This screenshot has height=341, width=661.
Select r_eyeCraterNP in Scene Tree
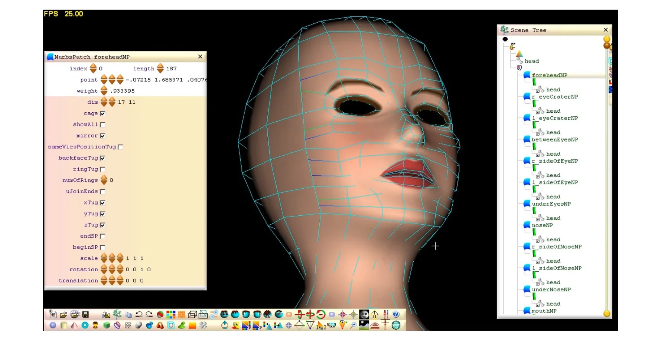pyautogui.click(x=555, y=97)
